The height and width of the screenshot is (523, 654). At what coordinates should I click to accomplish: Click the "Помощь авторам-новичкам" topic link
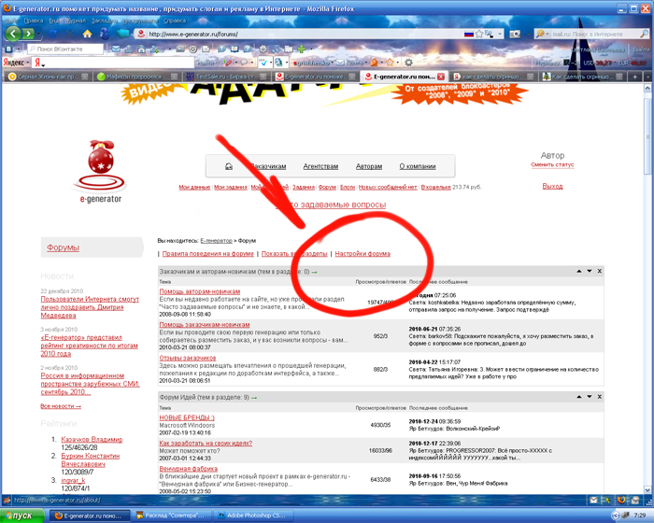point(199,291)
